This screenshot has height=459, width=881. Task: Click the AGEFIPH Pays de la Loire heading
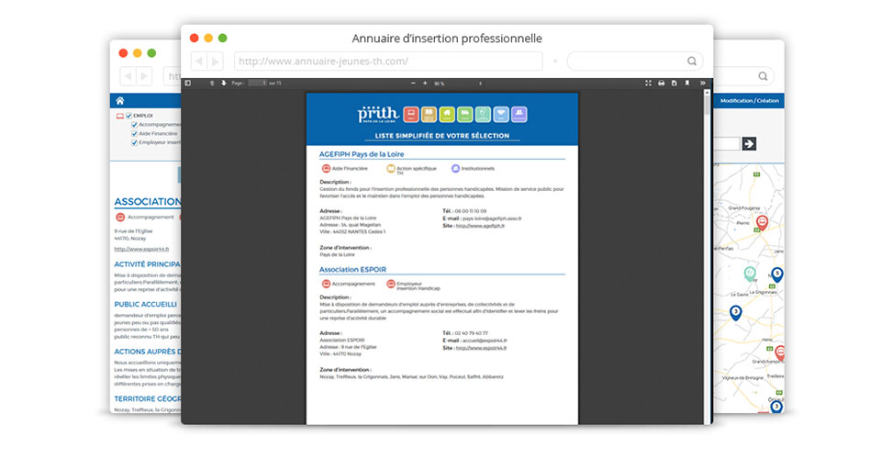point(362,154)
